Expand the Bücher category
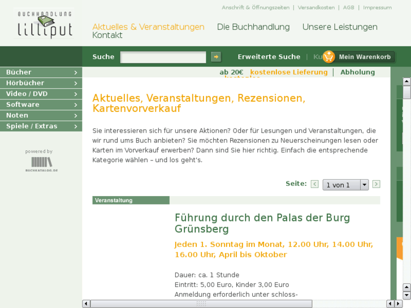This screenshot has height=308, width=411. click(x=41, y=72)
